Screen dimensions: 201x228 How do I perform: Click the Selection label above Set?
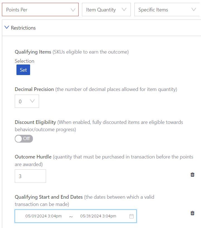point(25,61)
